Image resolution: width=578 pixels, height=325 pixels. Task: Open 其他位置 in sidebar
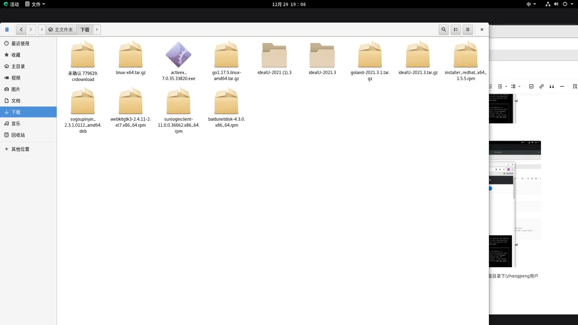coord(28,149)
